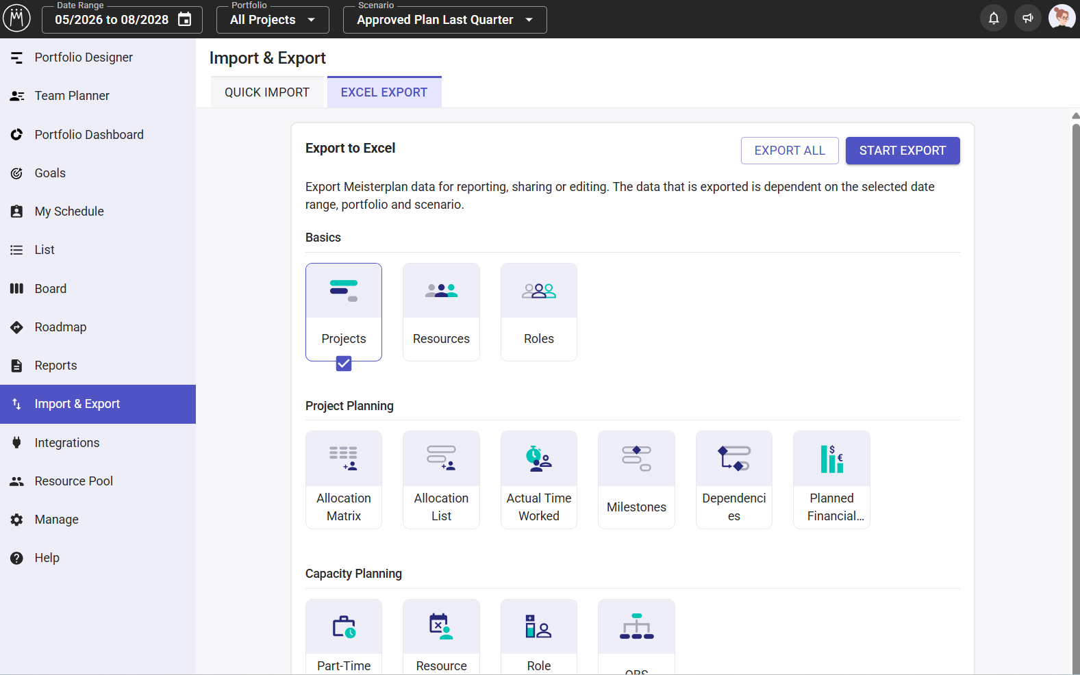This screenshot has height=675, width=1080.
Task: Open the Reports section
Action: point(98,366)
